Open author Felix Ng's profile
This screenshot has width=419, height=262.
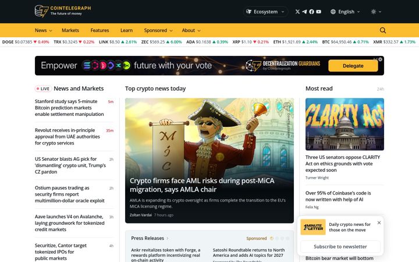[x=312, y=207]
